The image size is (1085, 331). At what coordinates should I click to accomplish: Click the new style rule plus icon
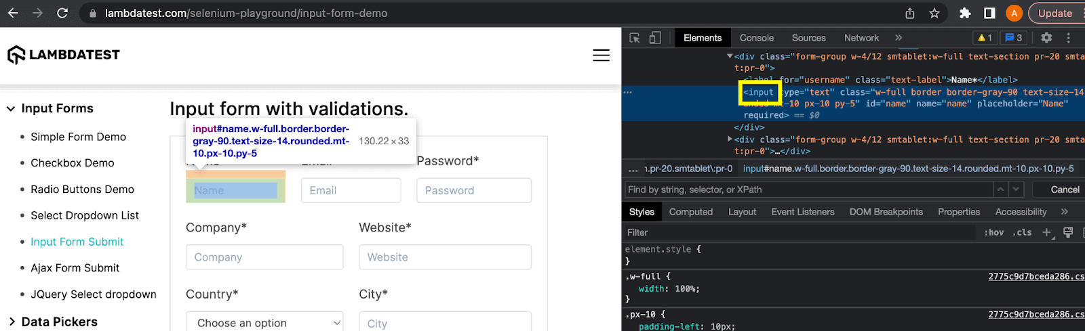click(1046, 232)
